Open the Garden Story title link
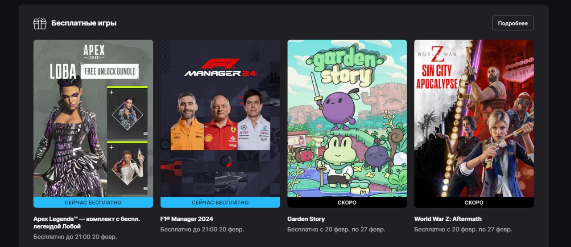Viewport: 571px width, 247px height. (x=306, y=219)
